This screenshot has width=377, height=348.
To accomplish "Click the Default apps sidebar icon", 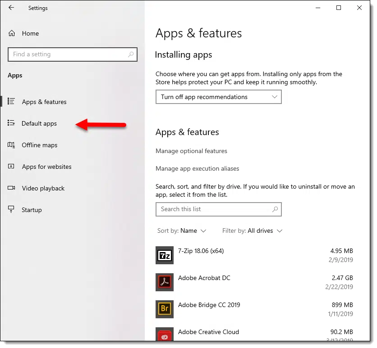I will [x=11, y=123].
